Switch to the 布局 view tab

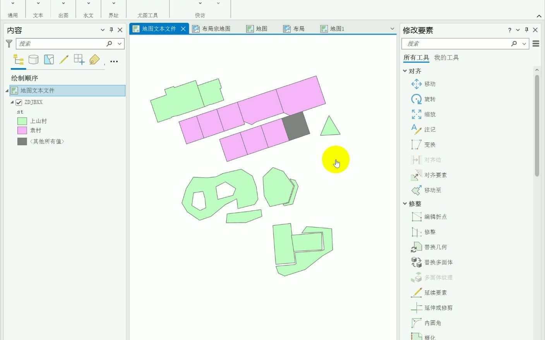(294, 29)
